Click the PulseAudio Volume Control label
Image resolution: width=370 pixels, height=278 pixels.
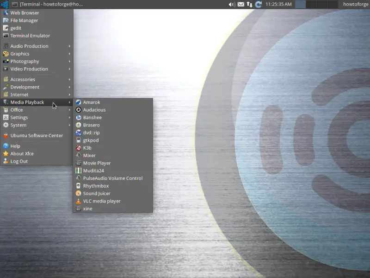pos(113,178)
